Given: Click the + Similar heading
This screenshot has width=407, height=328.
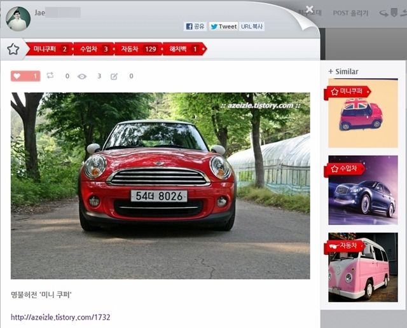Looking at the screenshot, I should point(343,72).
